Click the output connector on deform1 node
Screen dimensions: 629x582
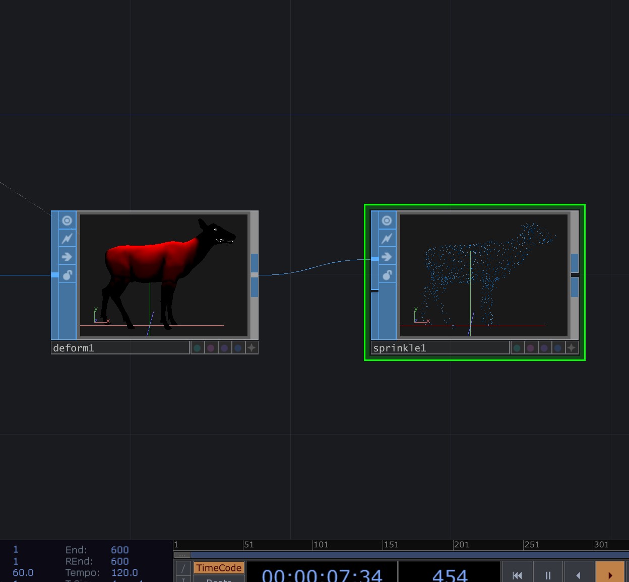click(256, 274)
